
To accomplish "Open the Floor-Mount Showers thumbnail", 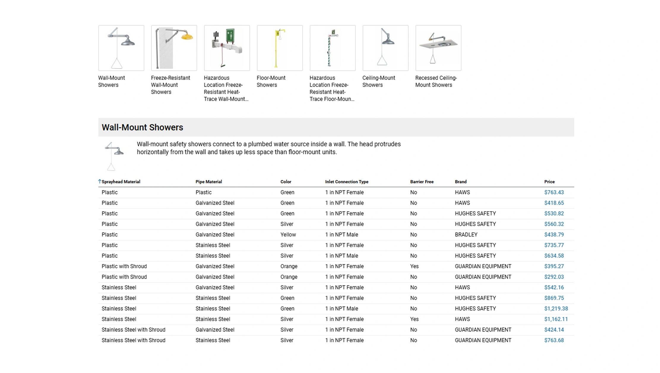I will coord(280,48).
